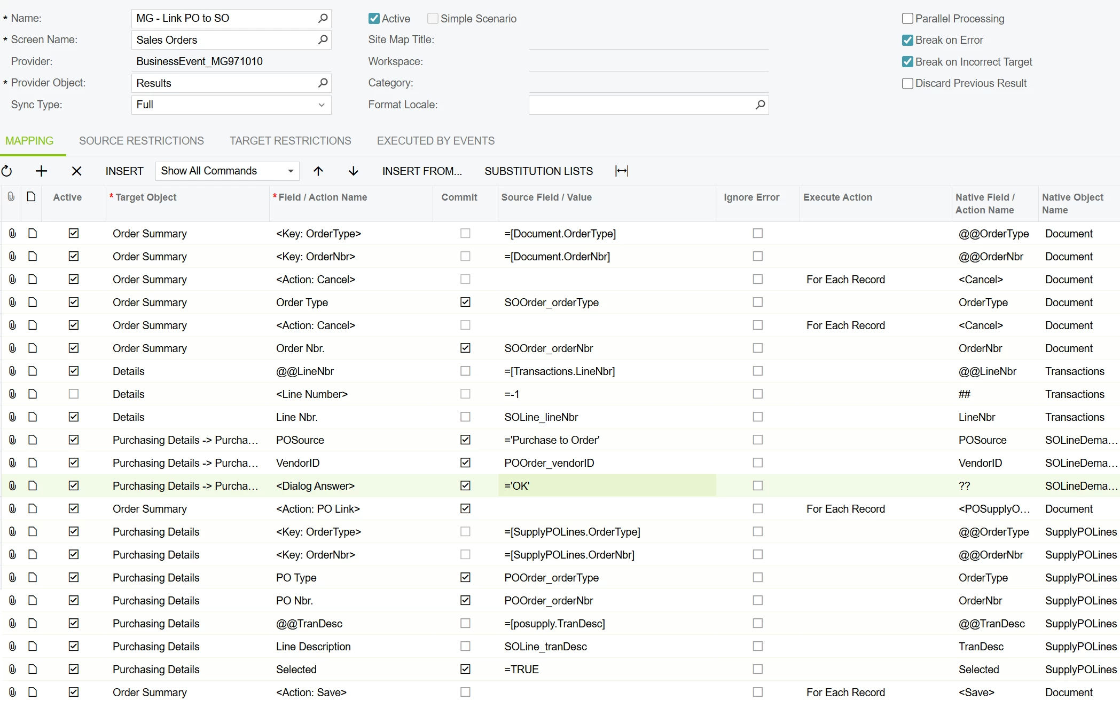
Task: Switch to the Source Restrictions tab
Action: pos(142,141)
